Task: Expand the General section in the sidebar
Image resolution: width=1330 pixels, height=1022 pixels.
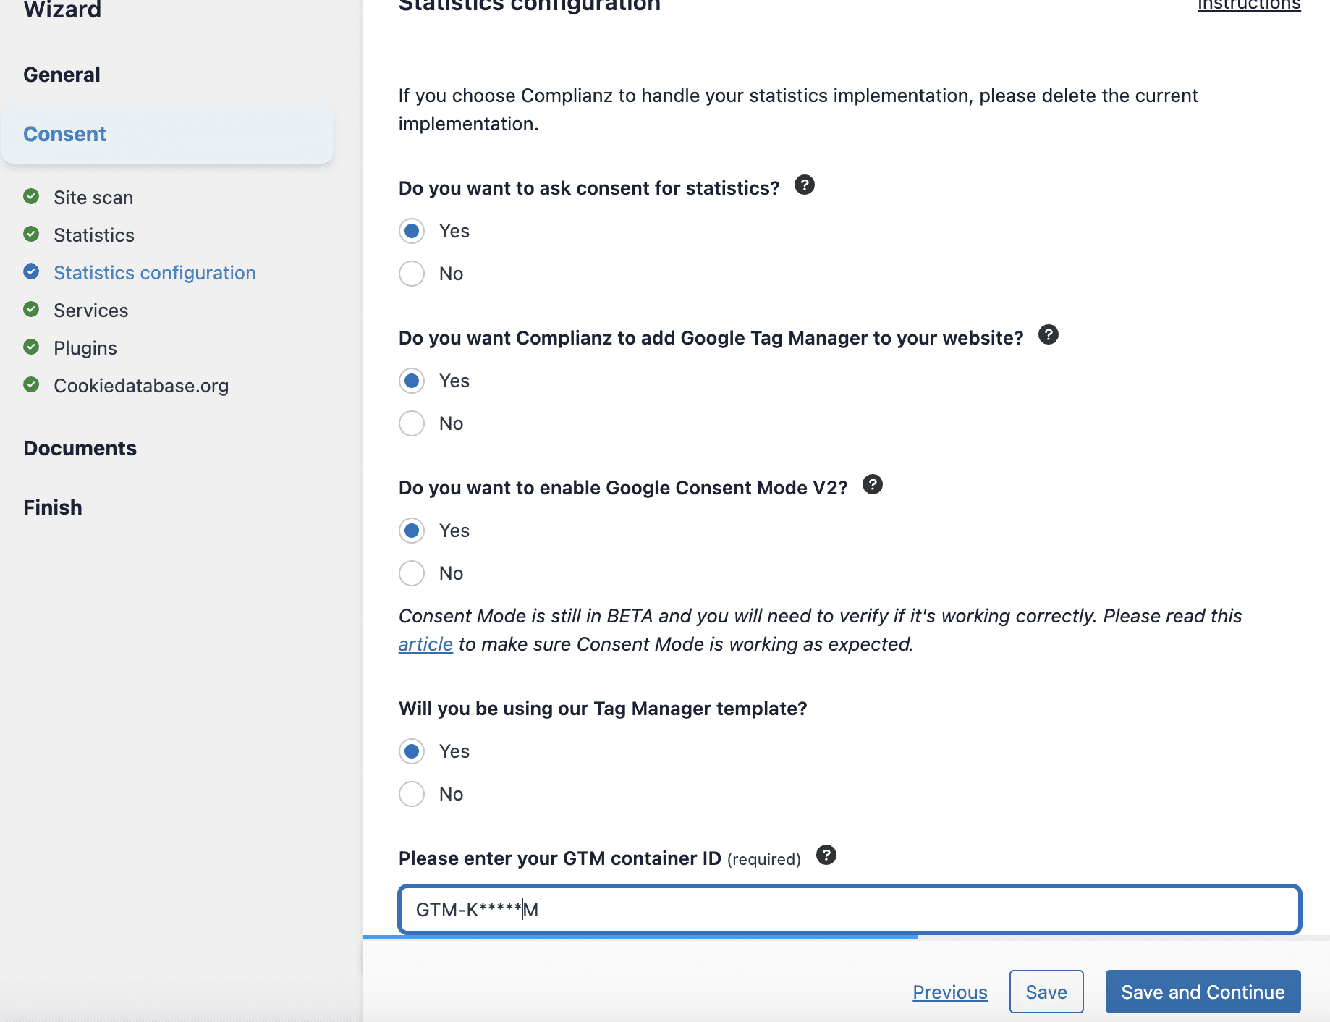Action: (x=62, y=73)
